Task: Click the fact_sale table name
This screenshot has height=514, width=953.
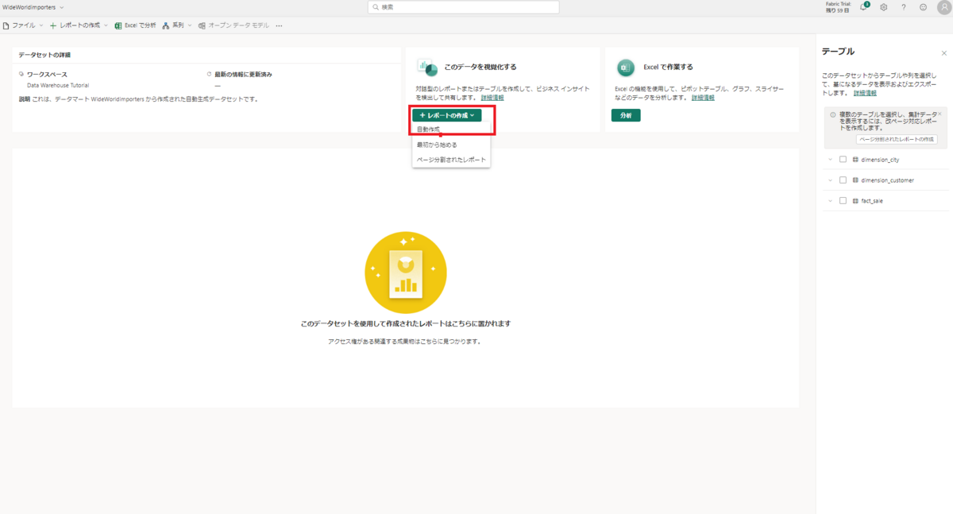Action: point(872,200)
